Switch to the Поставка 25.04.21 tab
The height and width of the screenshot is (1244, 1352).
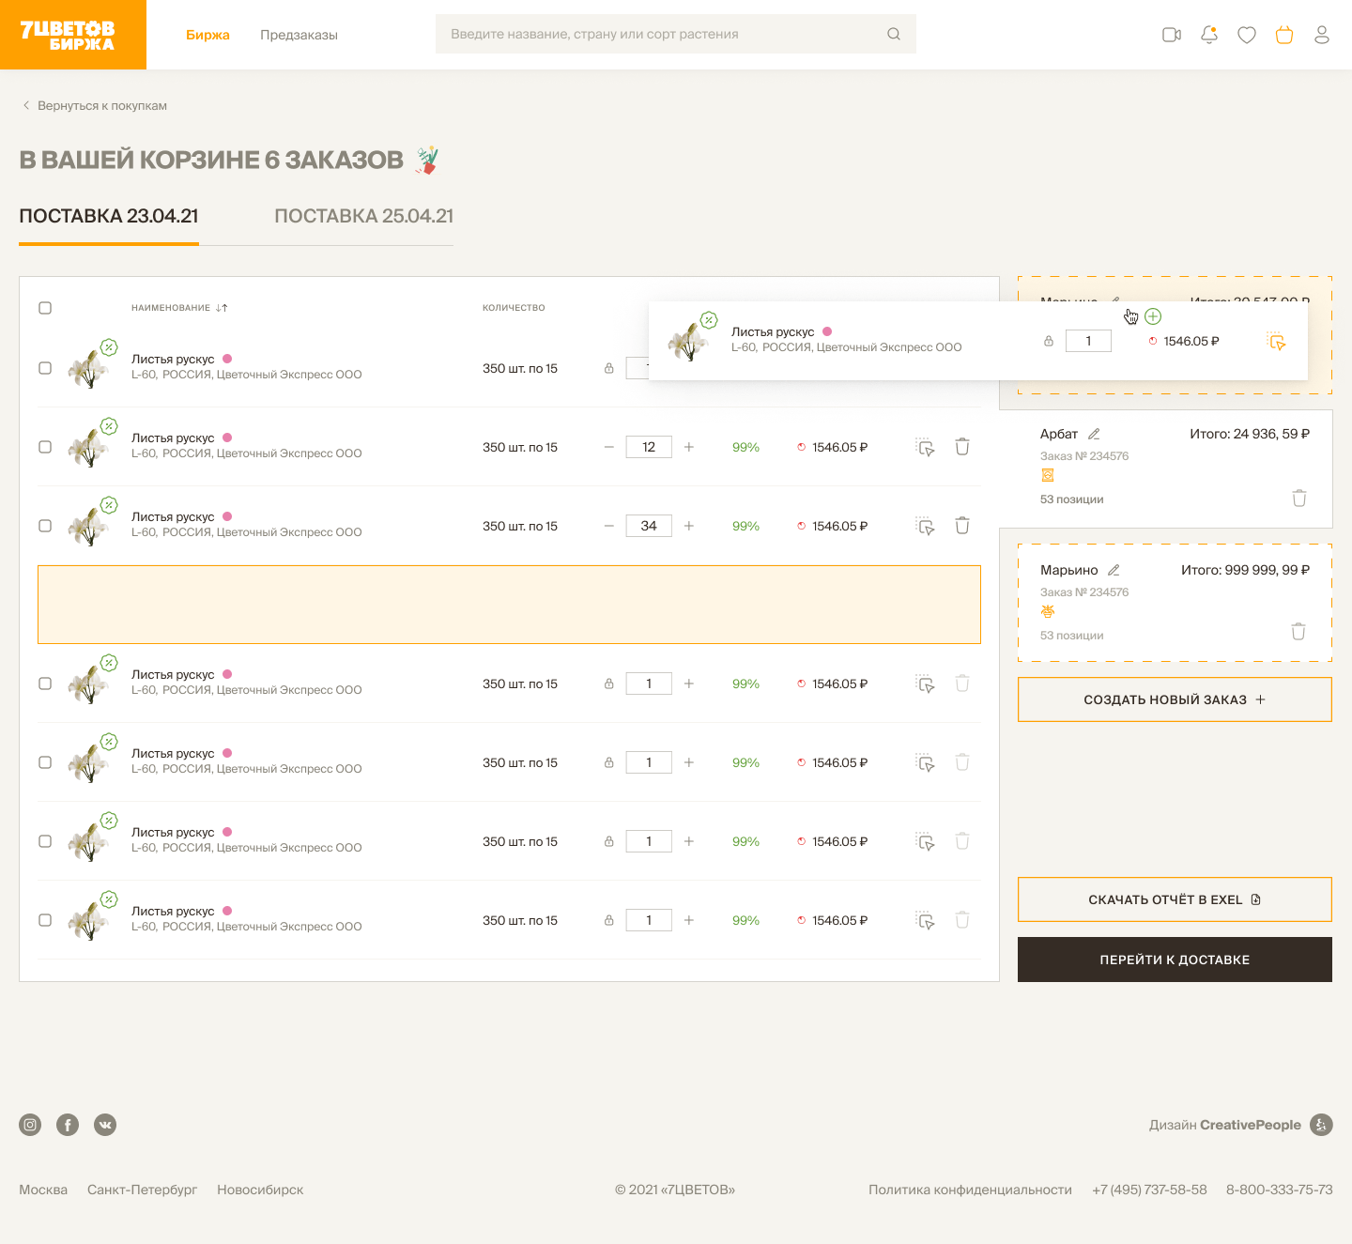(x=363, y=216)
